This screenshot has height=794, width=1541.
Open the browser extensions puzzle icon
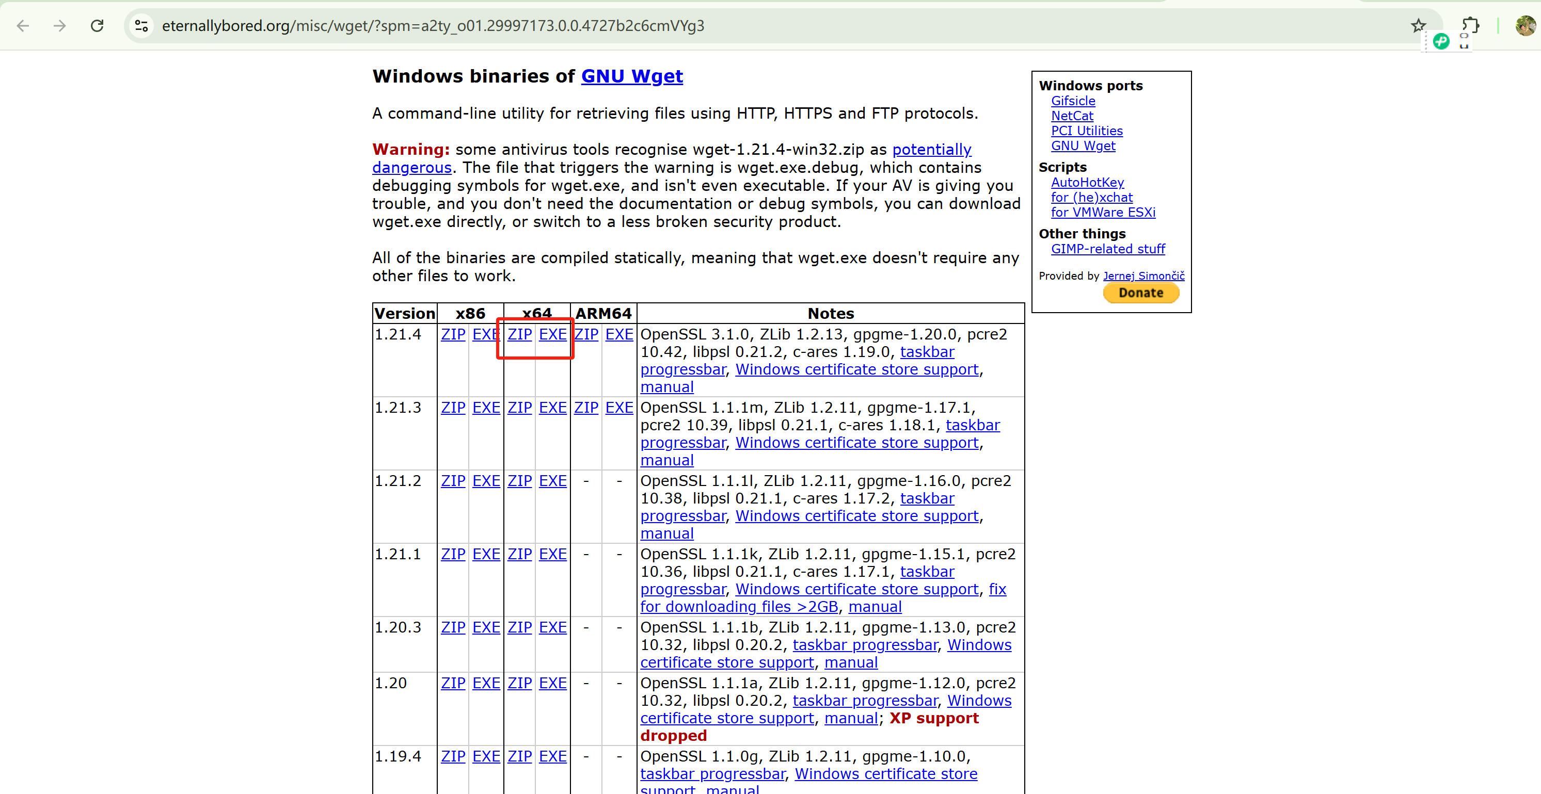(x=1470, y=26)
